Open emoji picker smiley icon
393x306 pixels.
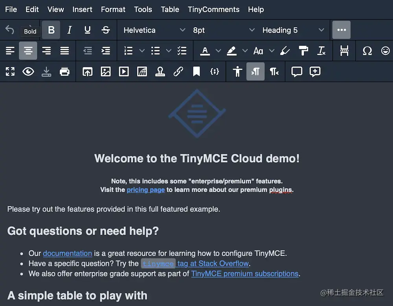coord(385,51)
